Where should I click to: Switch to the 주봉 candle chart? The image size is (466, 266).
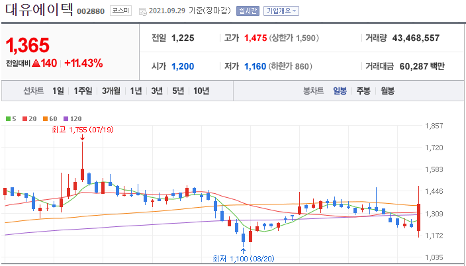(x=363, y=91)
